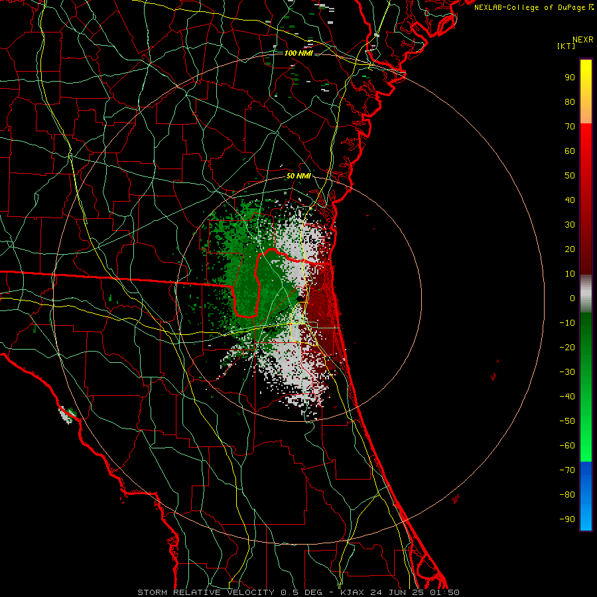This screenshot has height=597, width=597.
Task: Click the positive 20 scale label
Action: coord(570,249)
